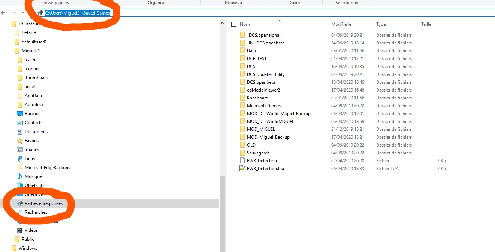Screen dimensions: 495x252
Task: Click the Windows folder icon in tree
Action: pyautogui.click(x=14, y=248)
